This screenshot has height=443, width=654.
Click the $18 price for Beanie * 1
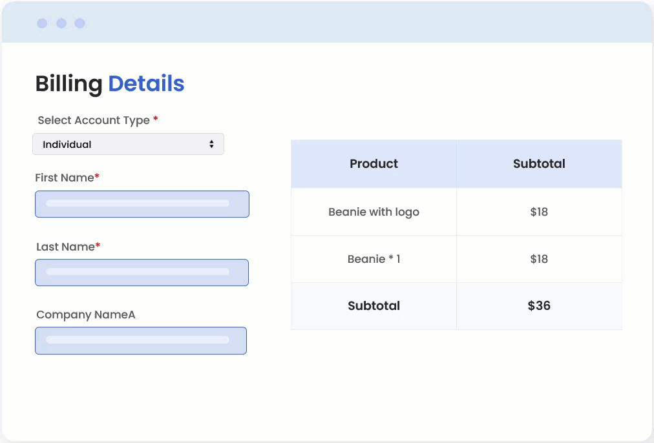(539, 259)
